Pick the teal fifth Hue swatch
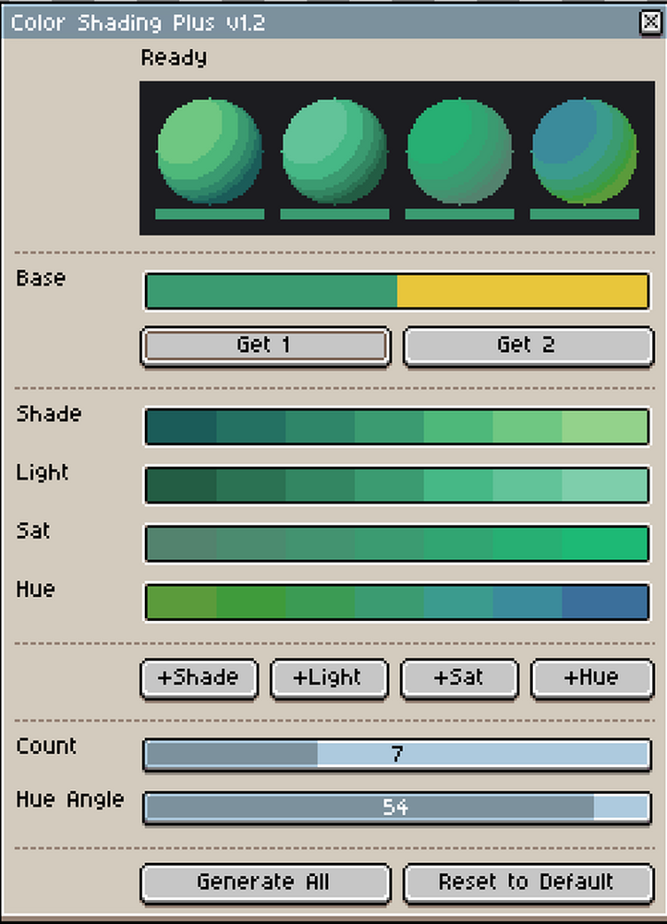 click(x=458, y=602)
